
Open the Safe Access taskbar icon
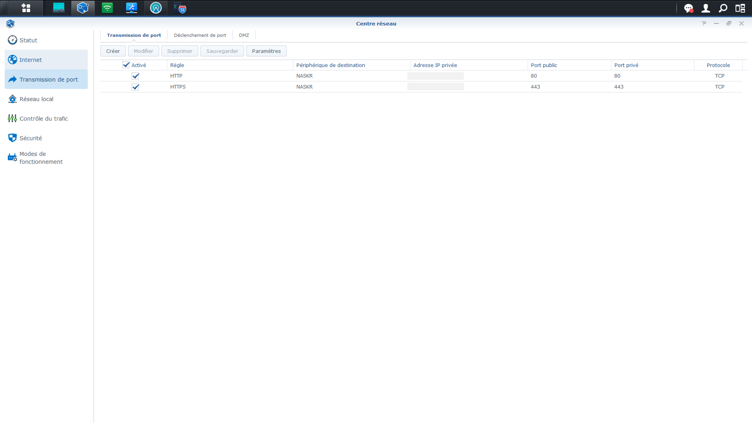coord(156,8)
